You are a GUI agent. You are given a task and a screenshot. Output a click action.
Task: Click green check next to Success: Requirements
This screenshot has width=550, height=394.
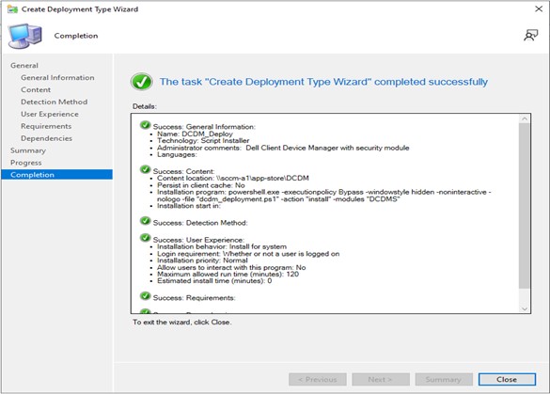coord(145,296)
